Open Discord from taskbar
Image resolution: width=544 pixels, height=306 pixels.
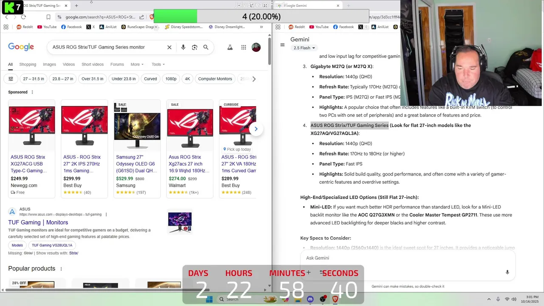(x=310, y=299)
